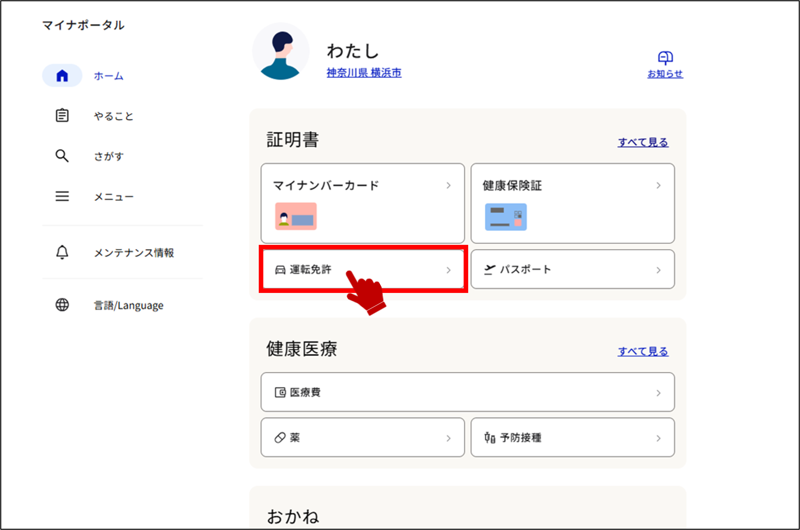Click the car icon for 運転免許
Viewport: 800px width, 530px height.
coord(280,270)
